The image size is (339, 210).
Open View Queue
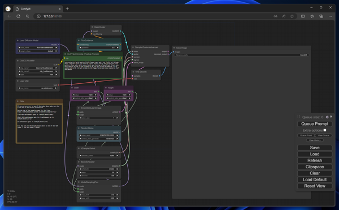tap(323, 136)
